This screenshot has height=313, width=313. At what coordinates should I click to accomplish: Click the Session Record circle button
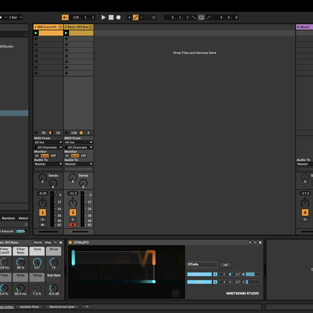(154, 17)
